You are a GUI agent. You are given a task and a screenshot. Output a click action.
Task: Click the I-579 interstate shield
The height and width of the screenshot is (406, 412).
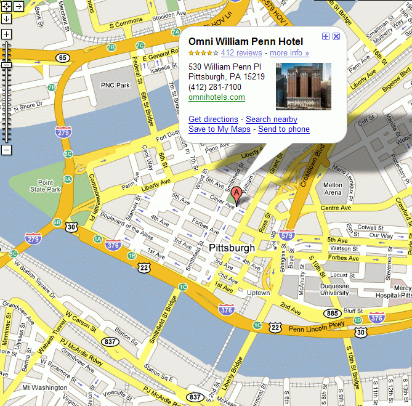[286, 235]
